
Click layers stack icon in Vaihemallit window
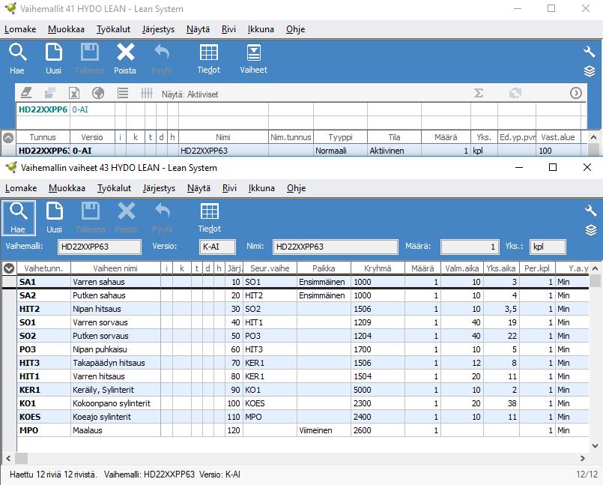(590, 71)
